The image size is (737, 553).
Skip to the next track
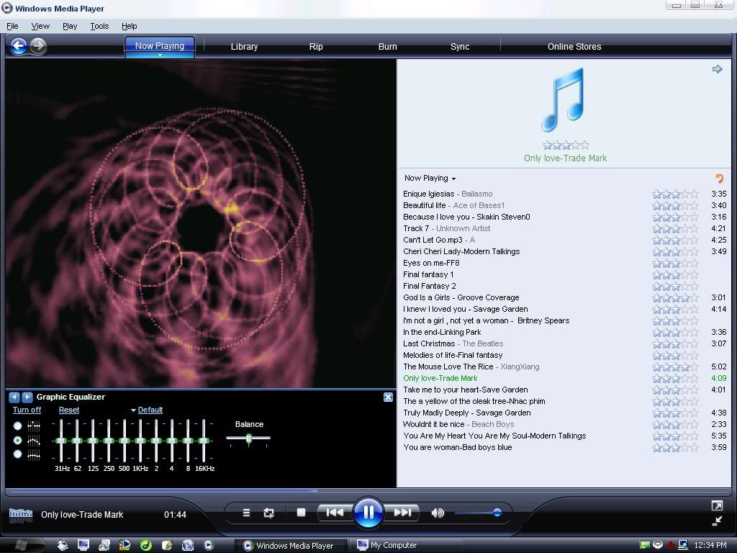click(402, 513)
